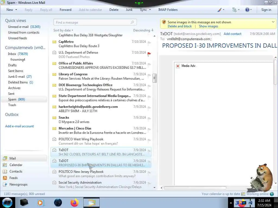Open the Sync dropdown arrow
278x208 pixels.
click(x=150, y=10)
